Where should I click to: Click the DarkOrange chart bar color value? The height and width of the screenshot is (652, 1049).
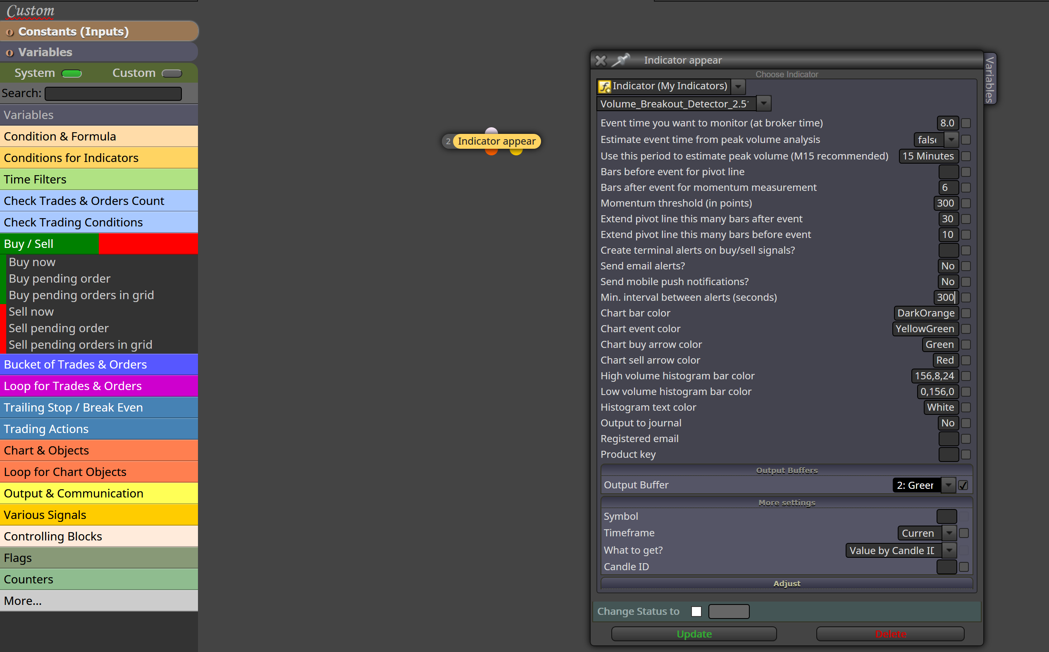point(926,313)
